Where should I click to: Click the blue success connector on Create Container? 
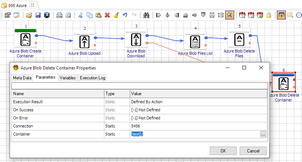pos(37,36)
